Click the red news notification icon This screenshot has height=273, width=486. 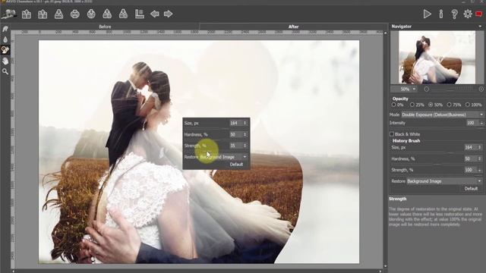pyautogui.click(x=479, y=14)
